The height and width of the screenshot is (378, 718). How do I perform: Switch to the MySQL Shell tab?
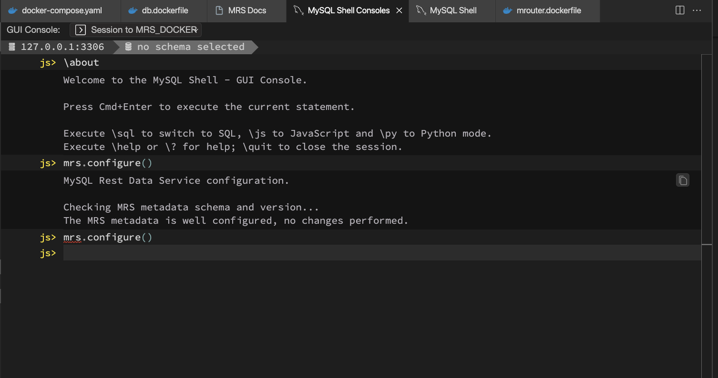tap(453, 10)
